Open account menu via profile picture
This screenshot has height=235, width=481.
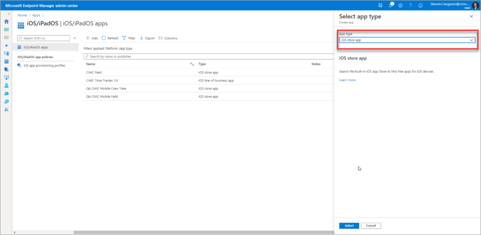pos(475,6)
